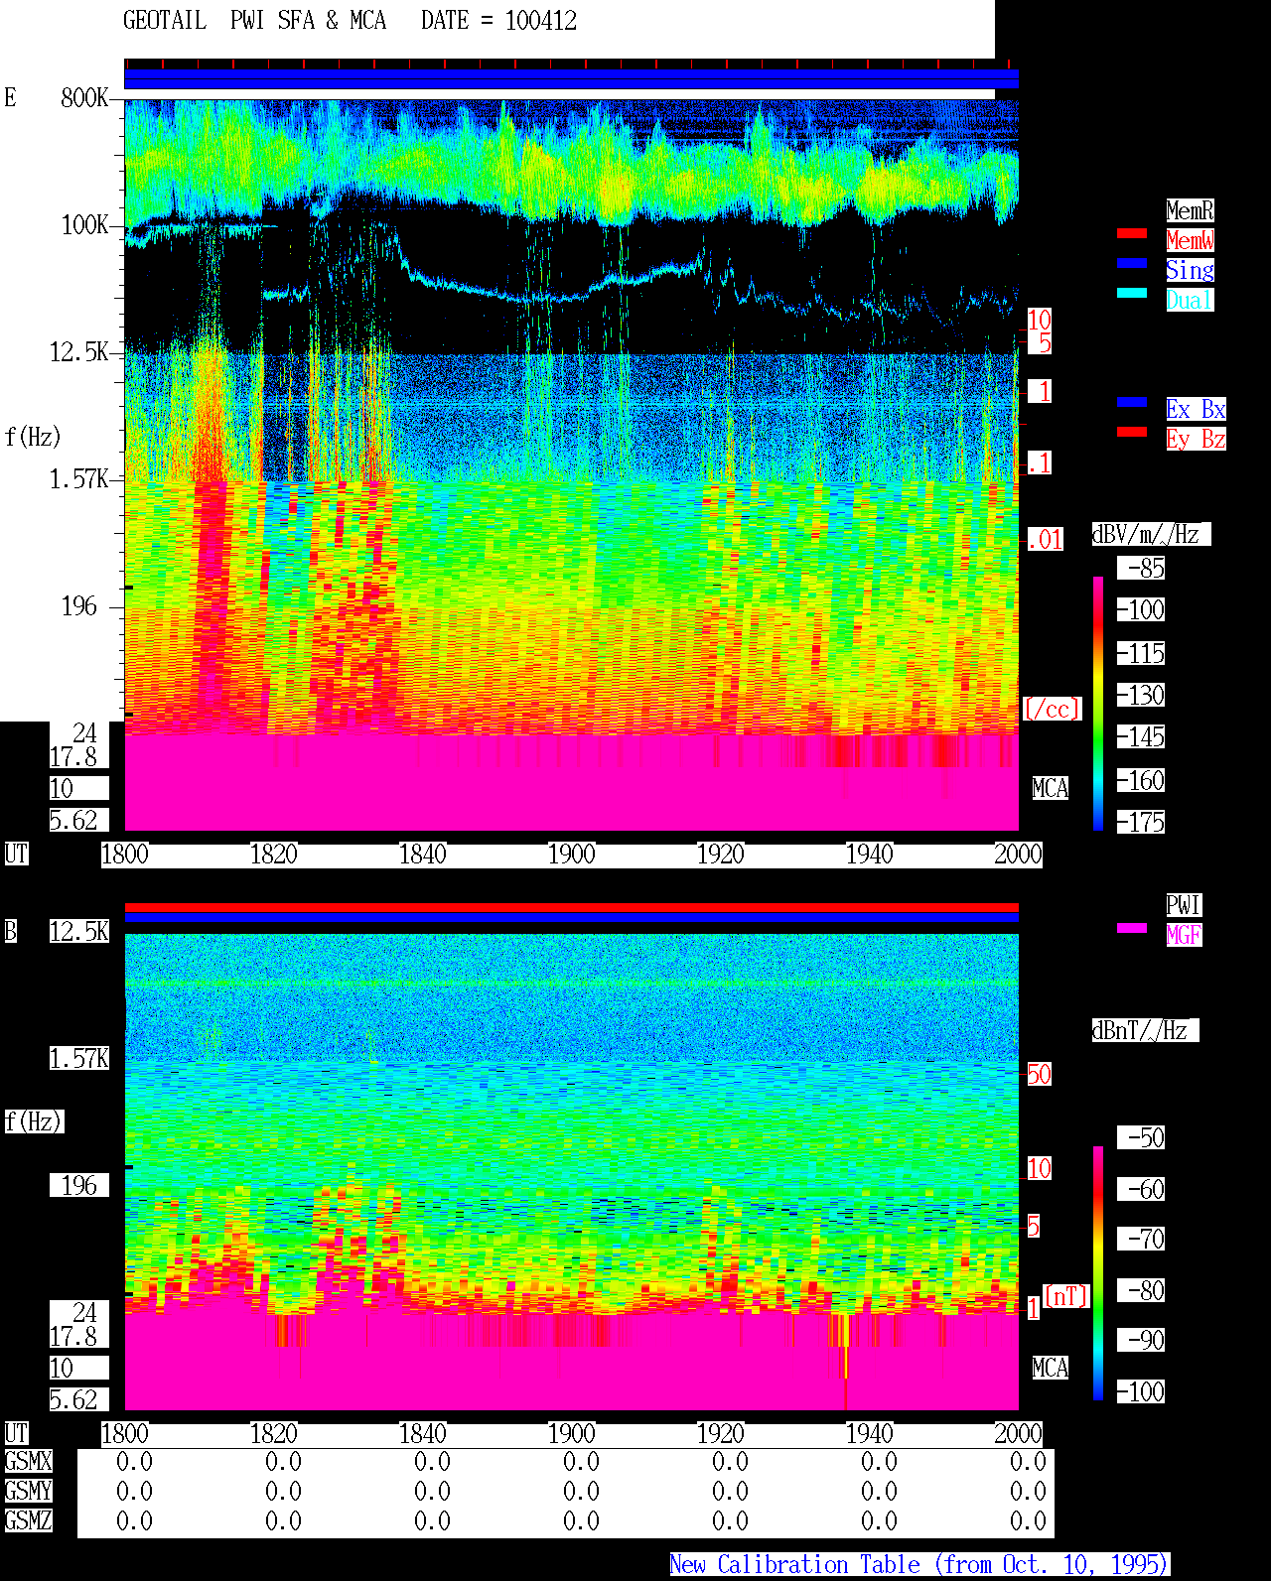
Task: Click the GSMY row label
Action: point(28,1491)
